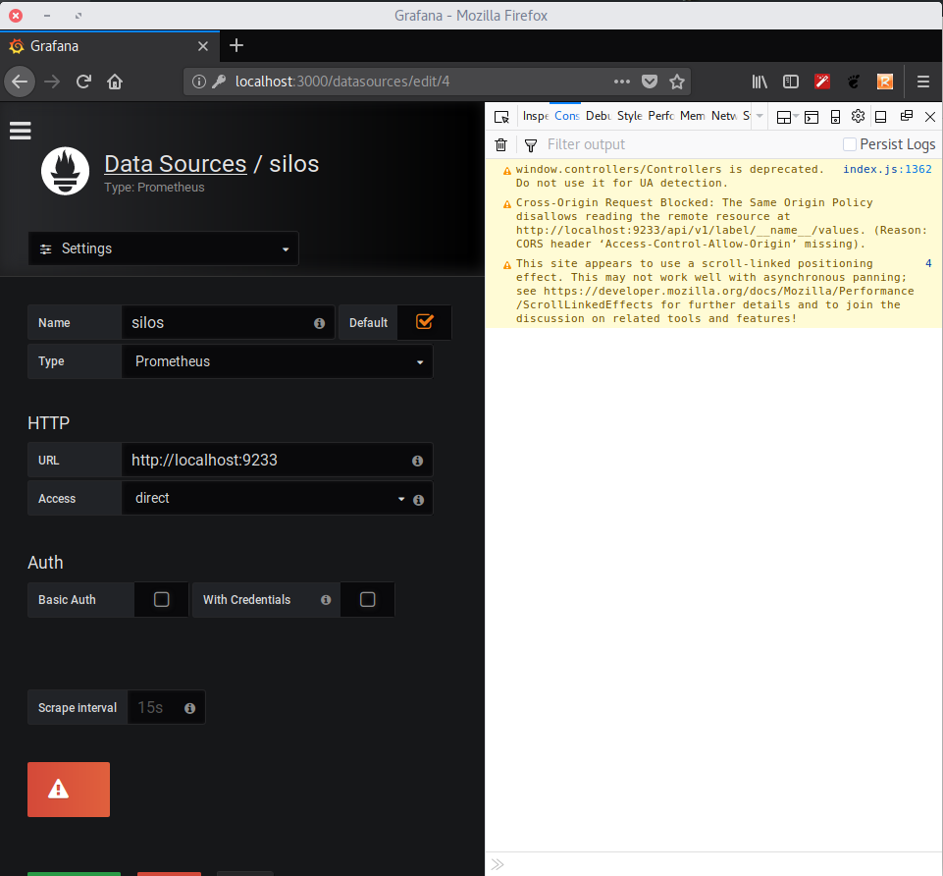Expand the Settings dropdown in Grafana
943x876 pixels.
(x=163, y=248)
